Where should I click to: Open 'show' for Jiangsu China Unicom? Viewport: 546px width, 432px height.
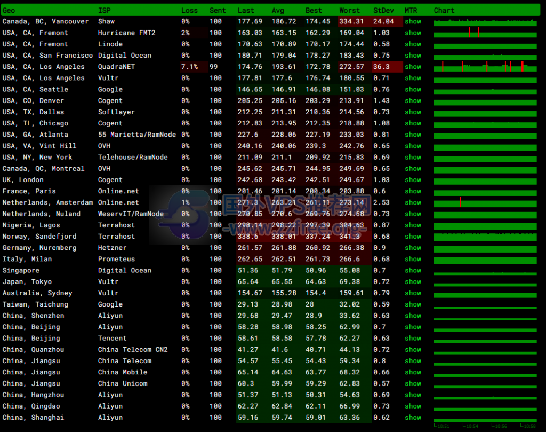413,383
